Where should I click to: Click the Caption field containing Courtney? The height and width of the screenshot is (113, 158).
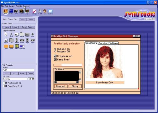tap(15, 79)
